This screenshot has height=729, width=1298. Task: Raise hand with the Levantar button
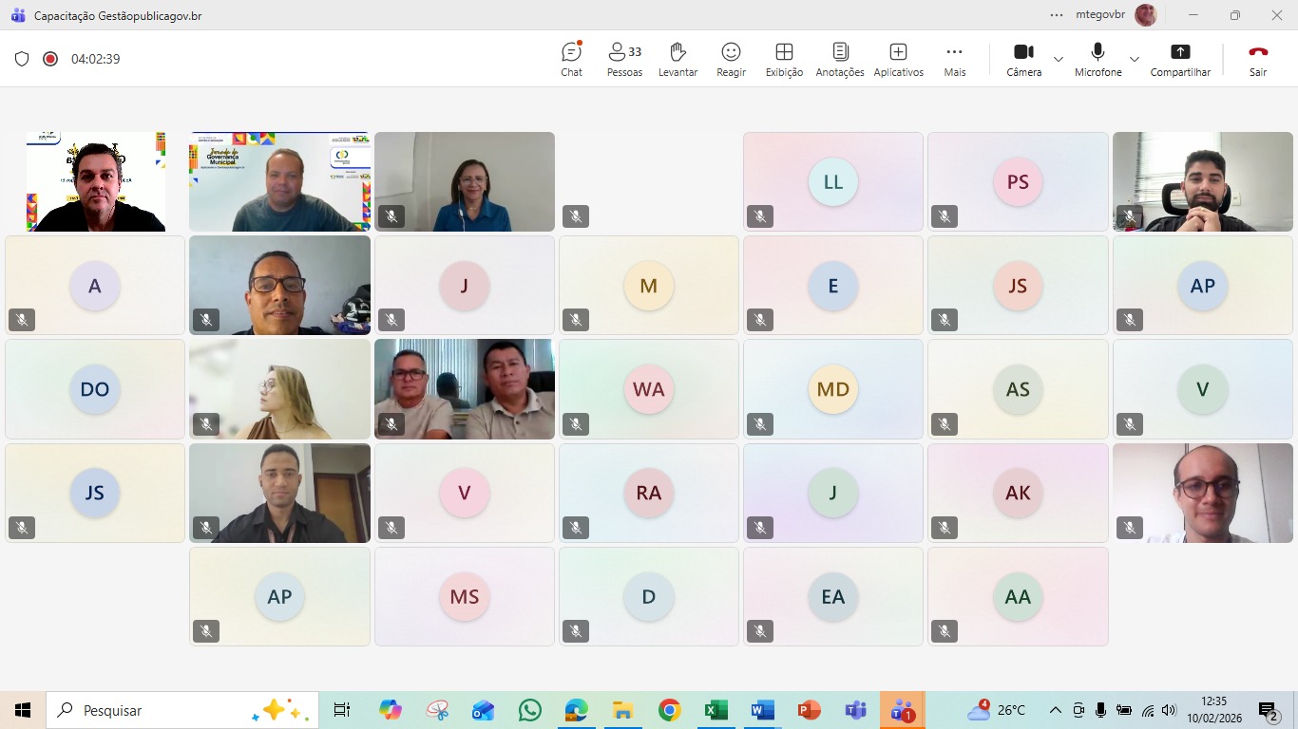tap(678, 59)
